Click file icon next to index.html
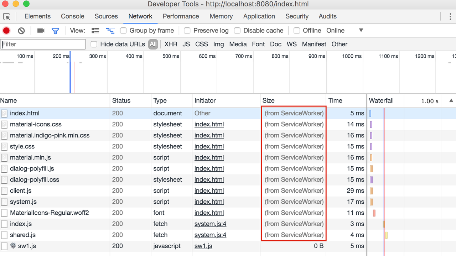This screenshot has height=256, width=456. point(4,114)
